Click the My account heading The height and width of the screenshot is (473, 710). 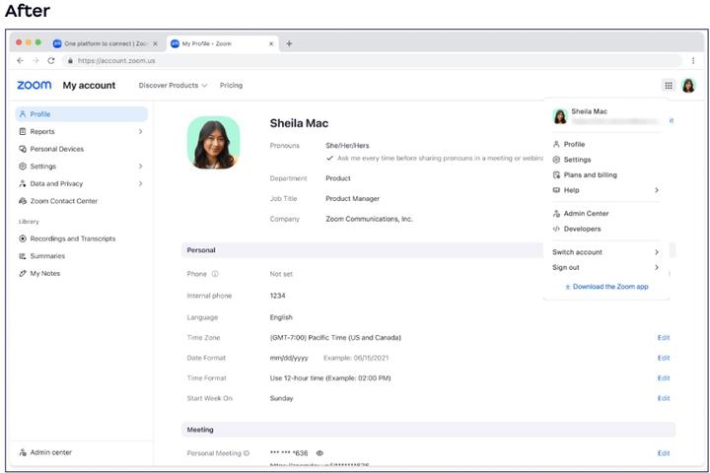click(x=89, y=85)
